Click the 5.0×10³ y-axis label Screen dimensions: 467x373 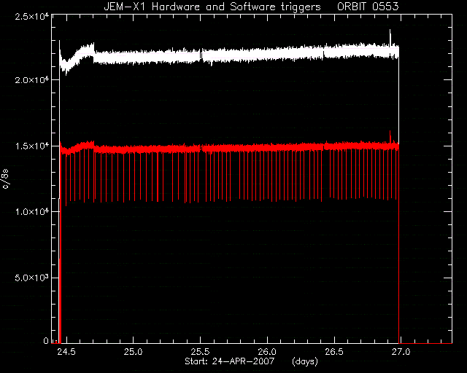tap(32, 278)
